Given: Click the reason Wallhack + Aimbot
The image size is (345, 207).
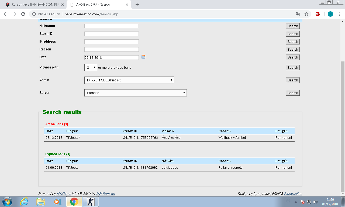Looking at the screenshot, I should coord(232,138).
